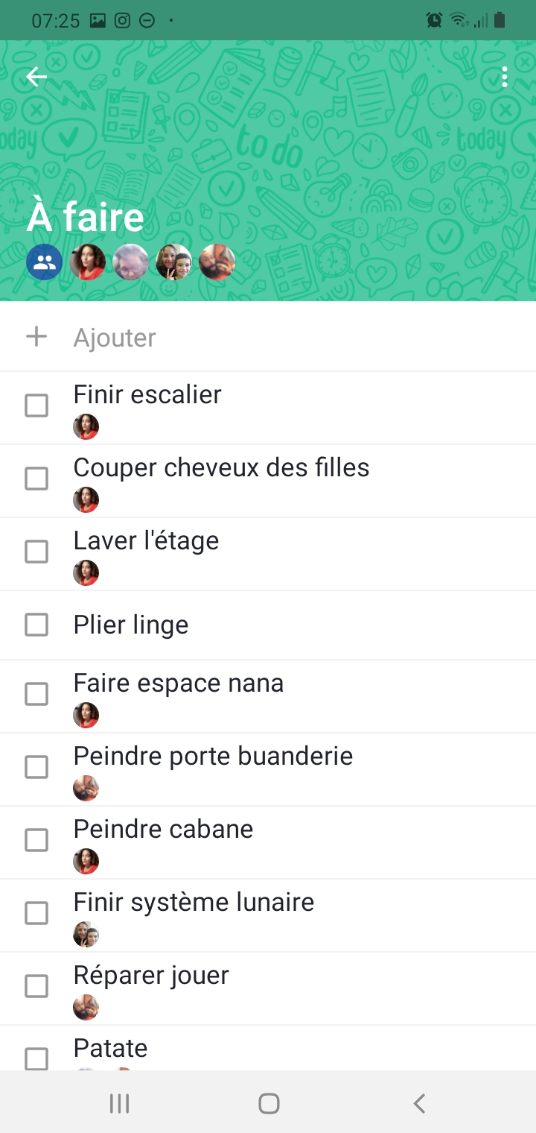Check off the Finir escalier task
The width and height of the screenshot is (536, 1133).
36,406
